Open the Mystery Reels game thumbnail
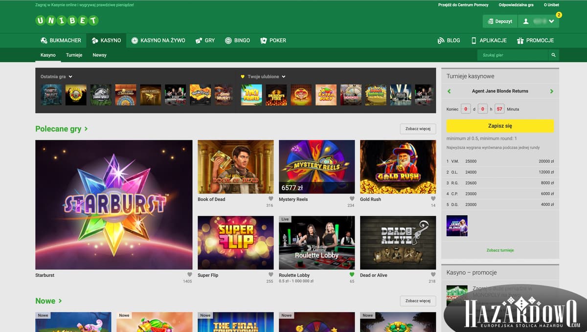587x332 pixels. [x=316, y=167]
